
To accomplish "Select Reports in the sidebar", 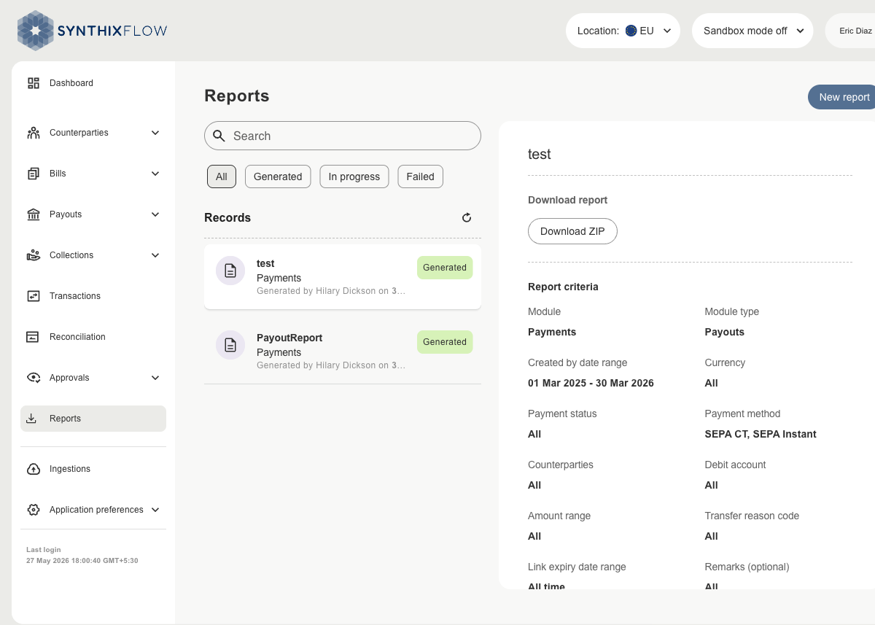I will [93, 419].
